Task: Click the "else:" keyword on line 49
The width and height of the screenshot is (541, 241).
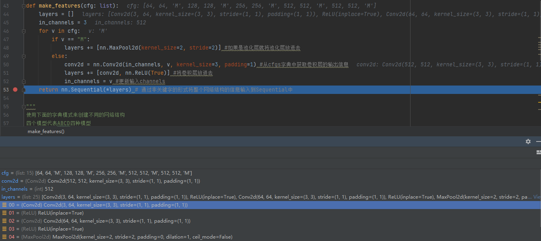Action: click(60, 56)
